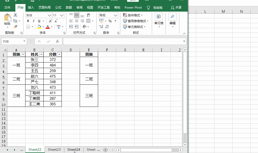Switch to Page Layout (页面布局) tab
Viewport: 258px width, 153px height.
(44, 8)
